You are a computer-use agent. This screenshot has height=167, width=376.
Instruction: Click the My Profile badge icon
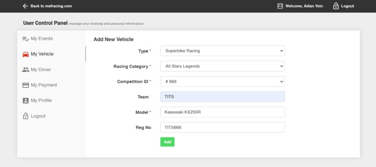25,100
